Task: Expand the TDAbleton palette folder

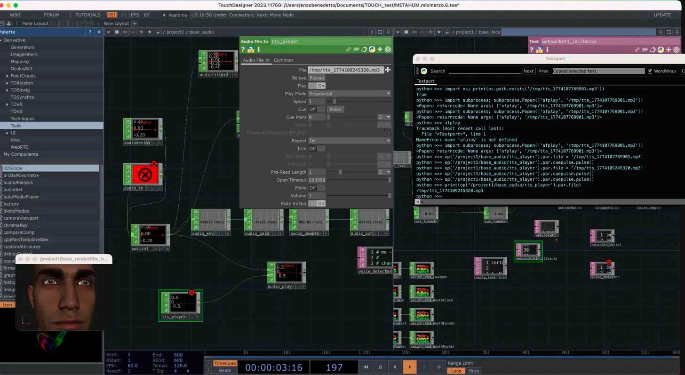Action: [7, 83]
